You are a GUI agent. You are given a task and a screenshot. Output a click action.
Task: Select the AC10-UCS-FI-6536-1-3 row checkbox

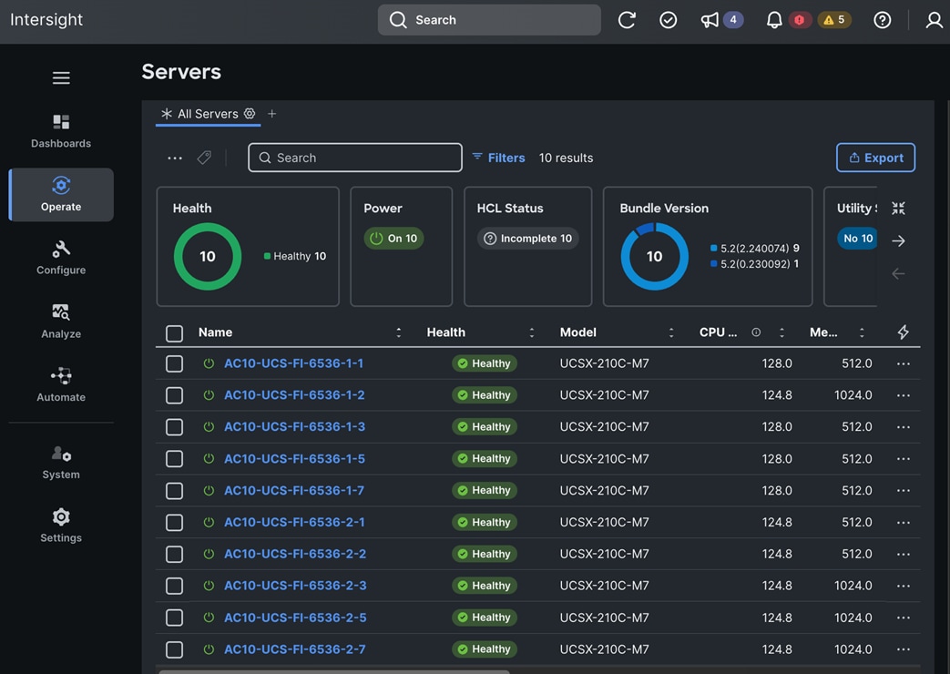click(175, 426)
